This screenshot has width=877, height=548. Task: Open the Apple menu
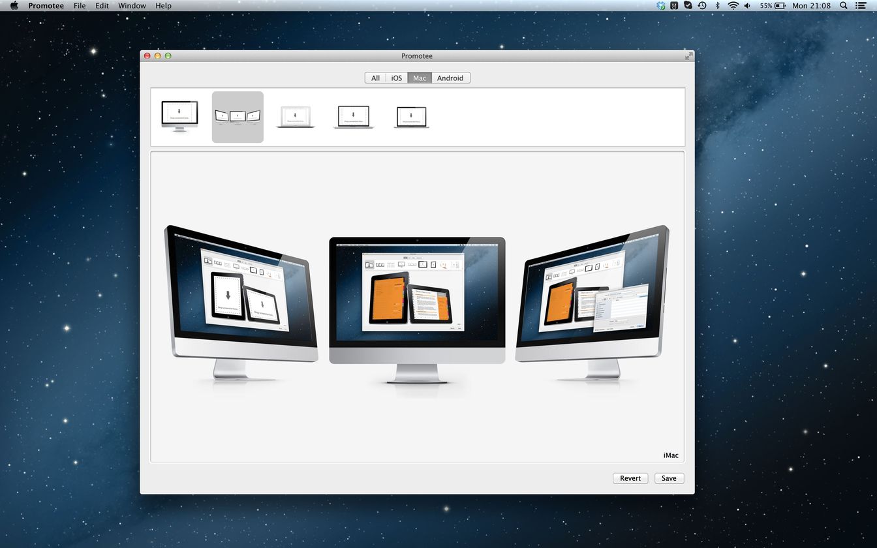pos(14,5)
